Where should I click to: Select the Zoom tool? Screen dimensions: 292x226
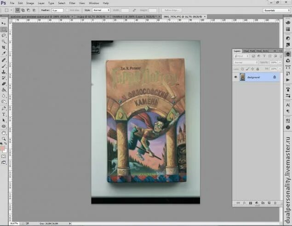pyautogui.click(x=4, y=139)
